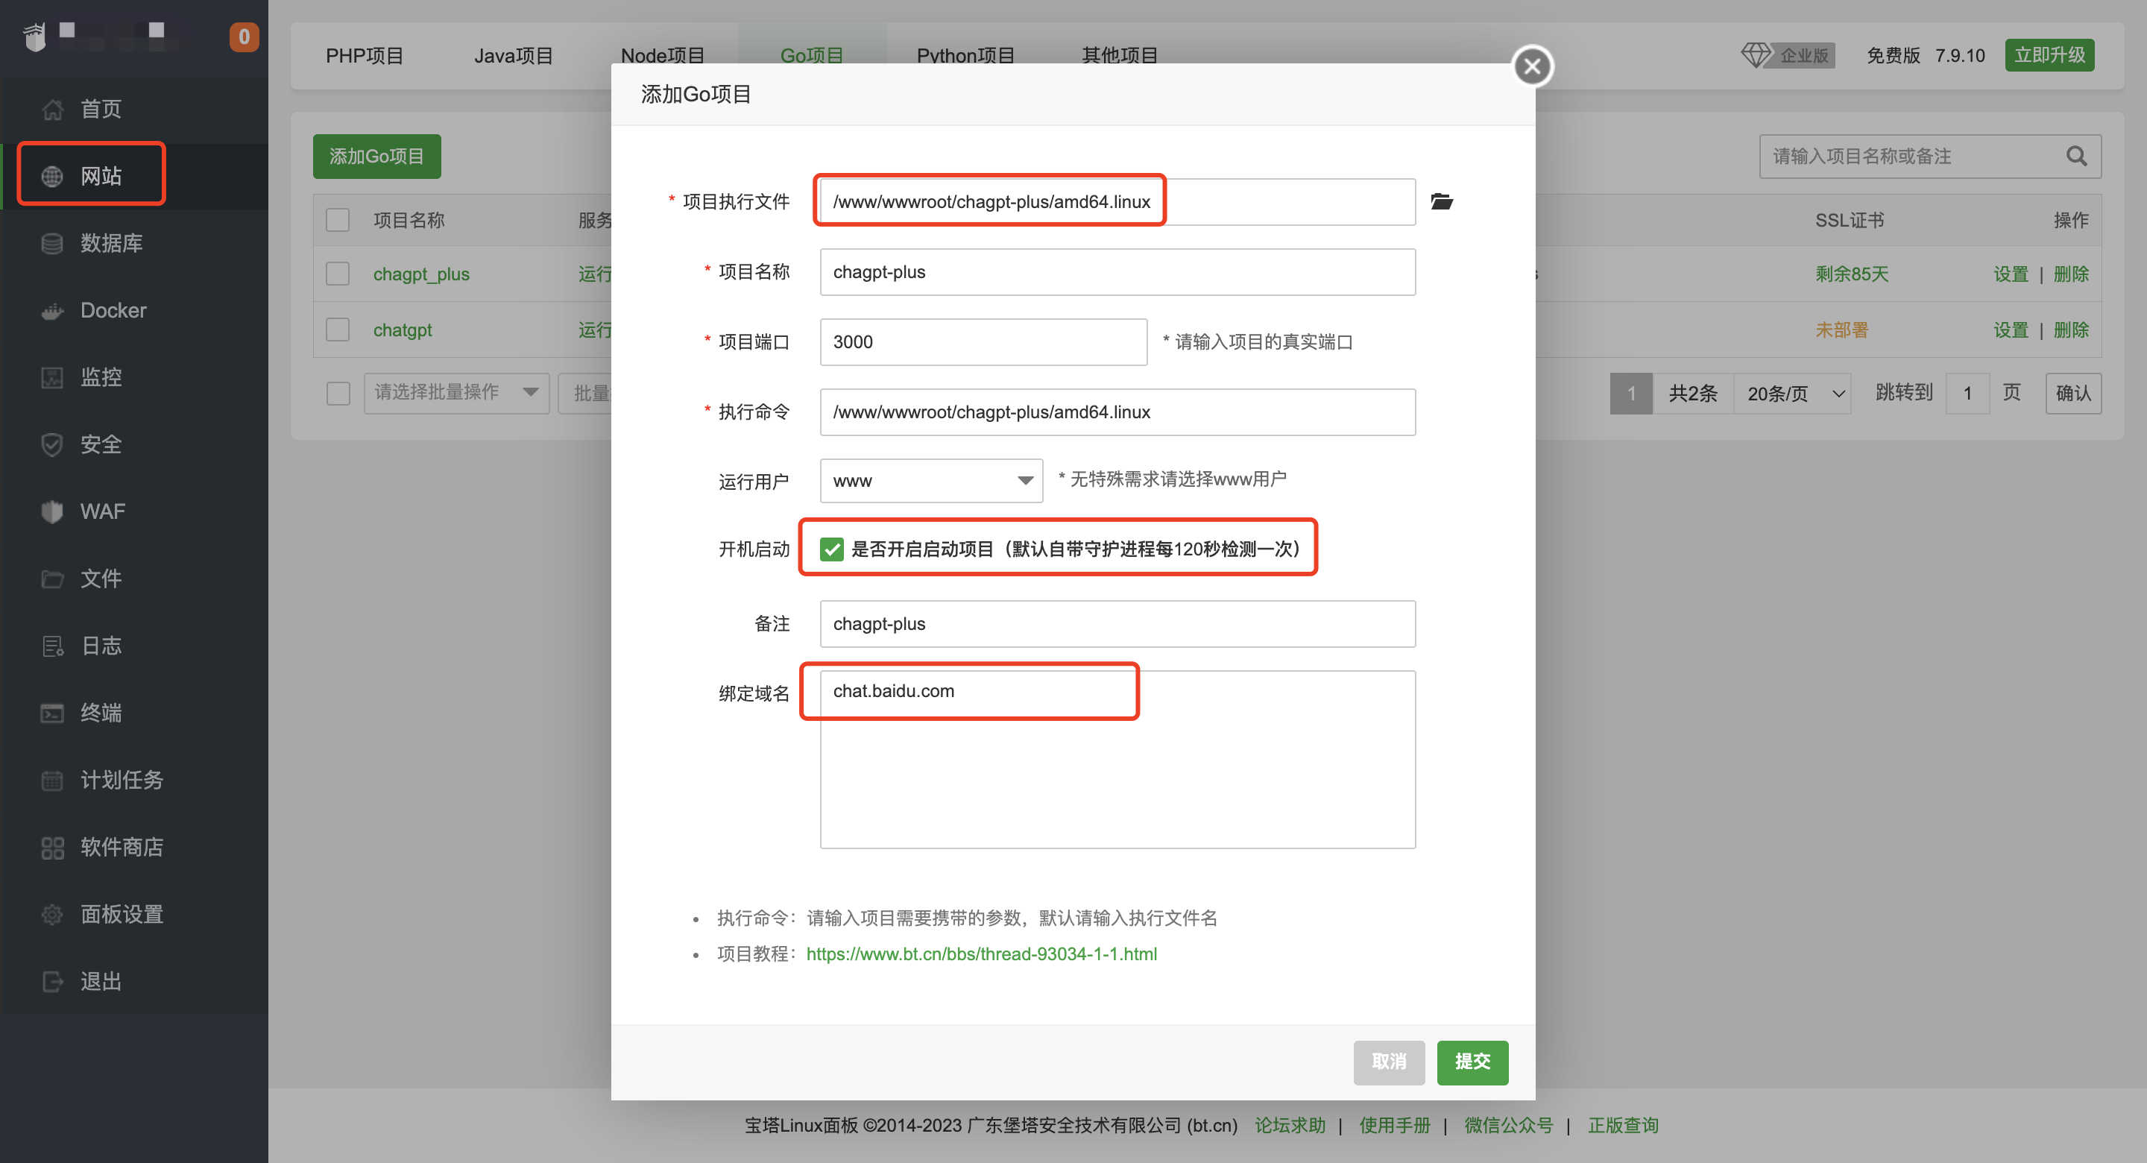
Task: Open software store (软件商店) in sidebar
Action: click(121, 847)
